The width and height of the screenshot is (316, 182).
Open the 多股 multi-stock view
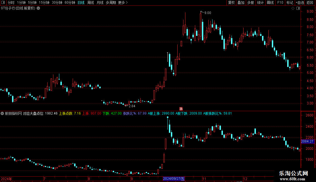pyautogui.click(x=251, y=3)
